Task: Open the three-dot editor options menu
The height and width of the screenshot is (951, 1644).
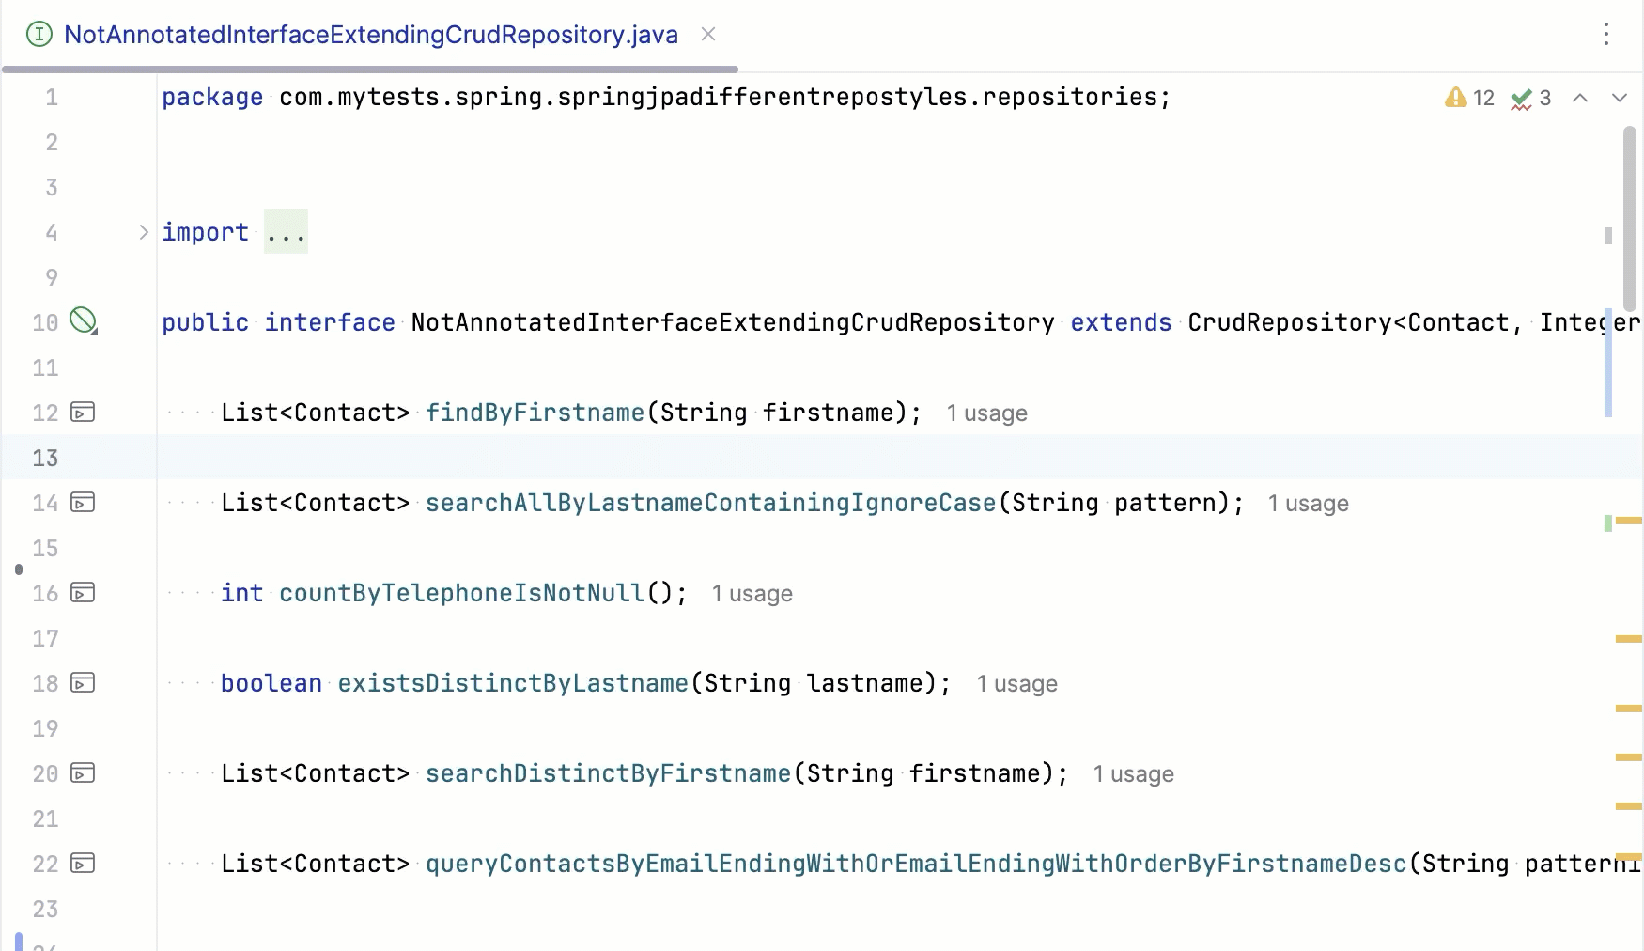Action: point(1607,34)
